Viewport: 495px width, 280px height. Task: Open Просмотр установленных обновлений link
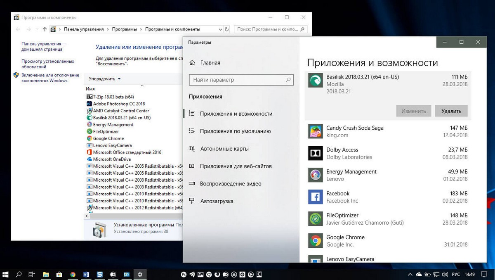click(47, 64)
